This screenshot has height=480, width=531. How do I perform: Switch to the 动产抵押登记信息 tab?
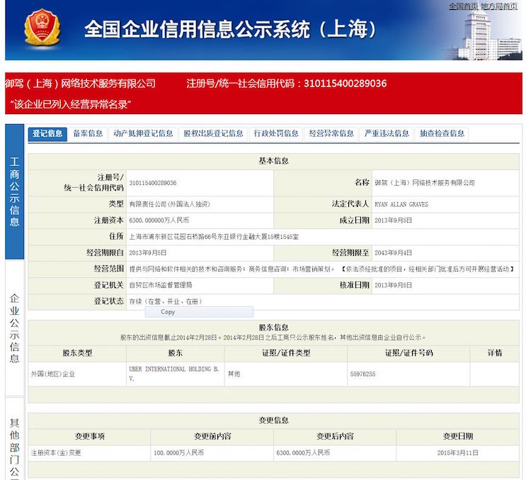pos(143,134)
